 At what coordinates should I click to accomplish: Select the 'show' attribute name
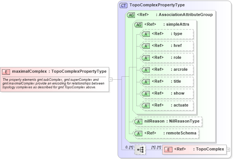tap(179, 93)
